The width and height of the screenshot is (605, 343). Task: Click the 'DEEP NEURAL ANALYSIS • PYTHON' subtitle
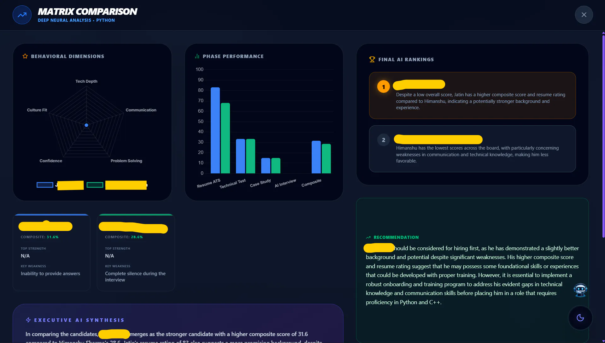(76, 20)
